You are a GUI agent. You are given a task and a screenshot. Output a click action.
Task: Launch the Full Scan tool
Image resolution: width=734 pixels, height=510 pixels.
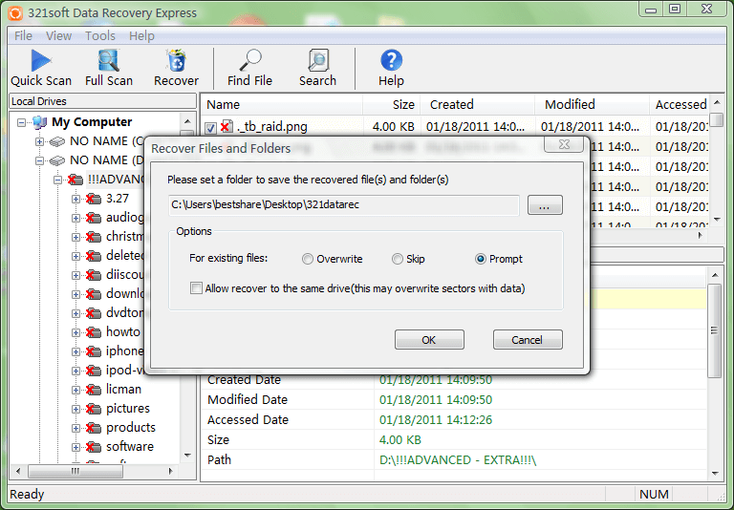click(x=109, y=69)
